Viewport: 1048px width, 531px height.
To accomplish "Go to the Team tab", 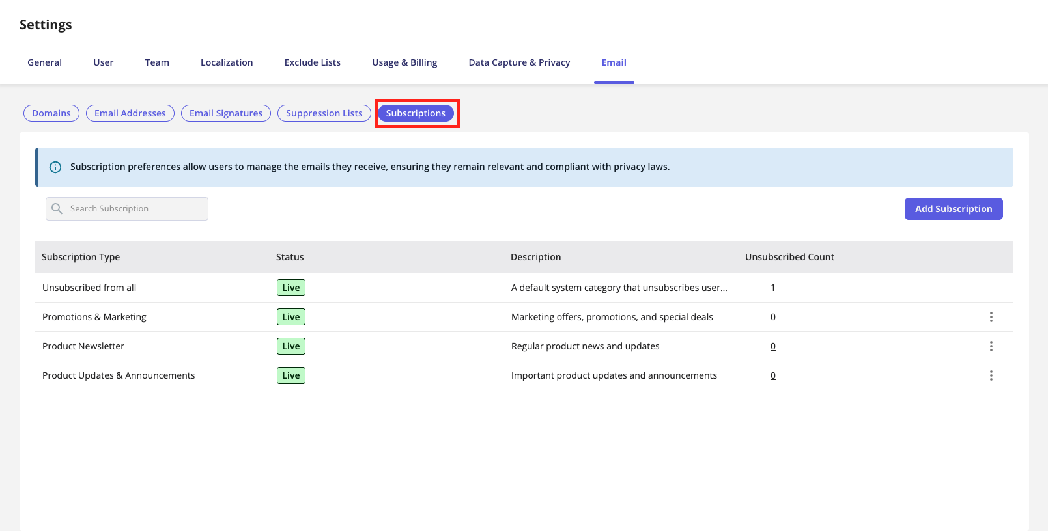I will 157,62.
